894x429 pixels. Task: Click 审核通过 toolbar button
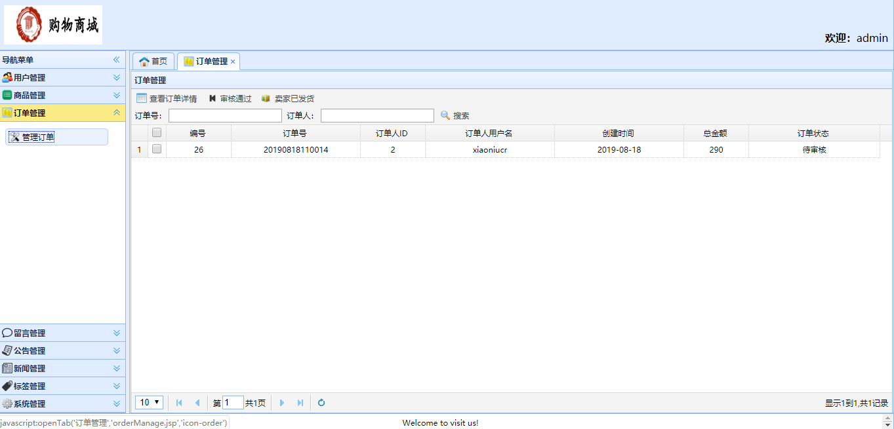coord(230,99)
